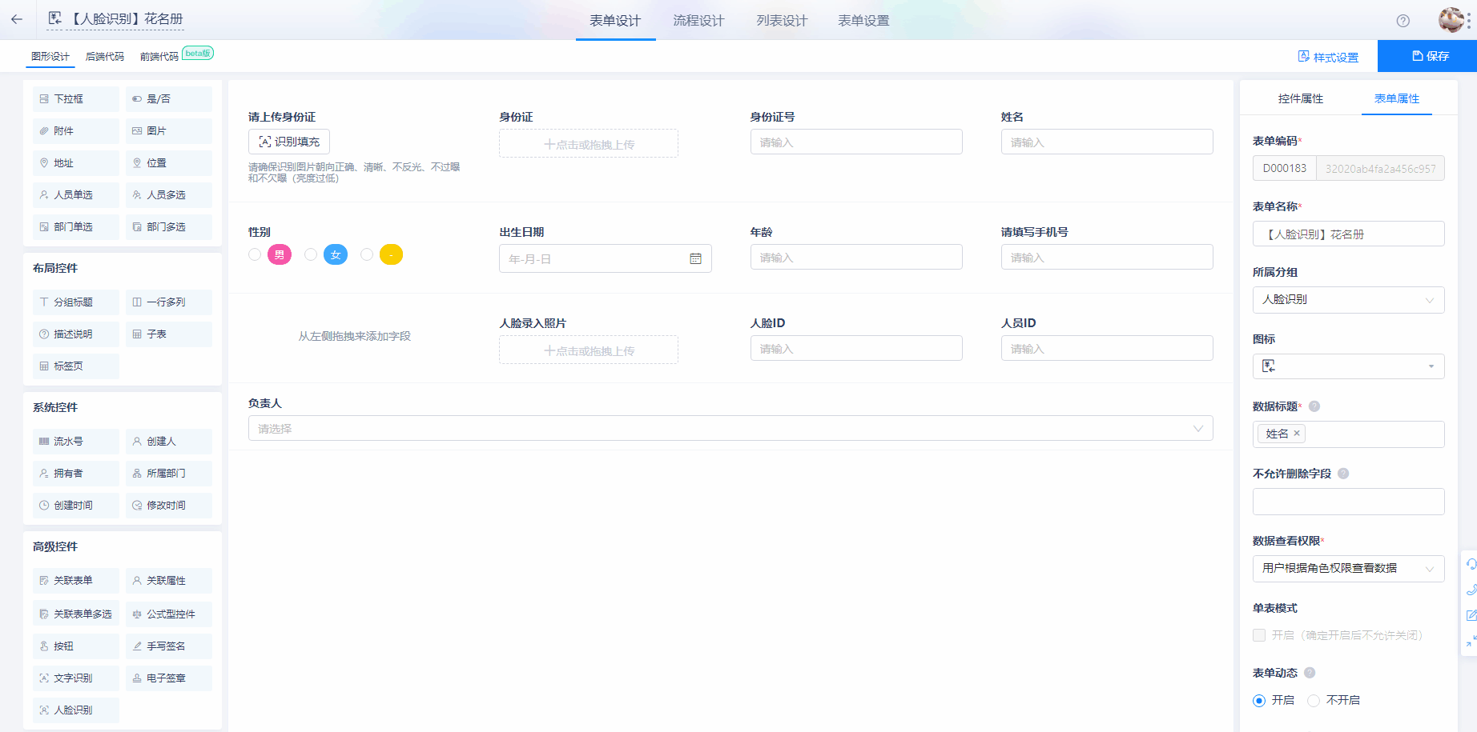Click the 表单名称 input field

click(x=1349, y=234)
